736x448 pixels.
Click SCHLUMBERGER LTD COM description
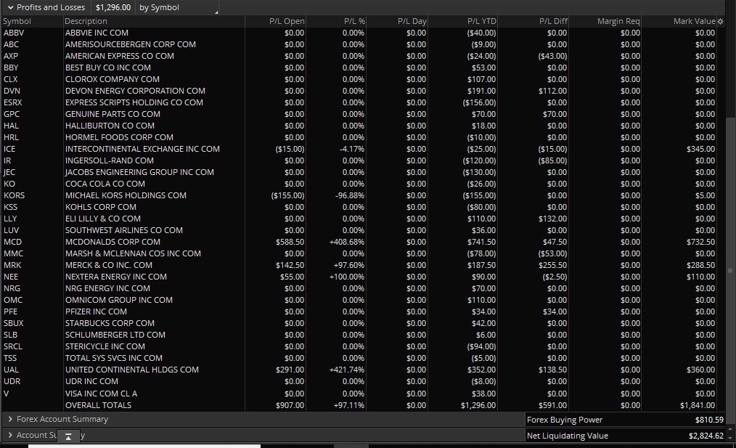point(115,335)
